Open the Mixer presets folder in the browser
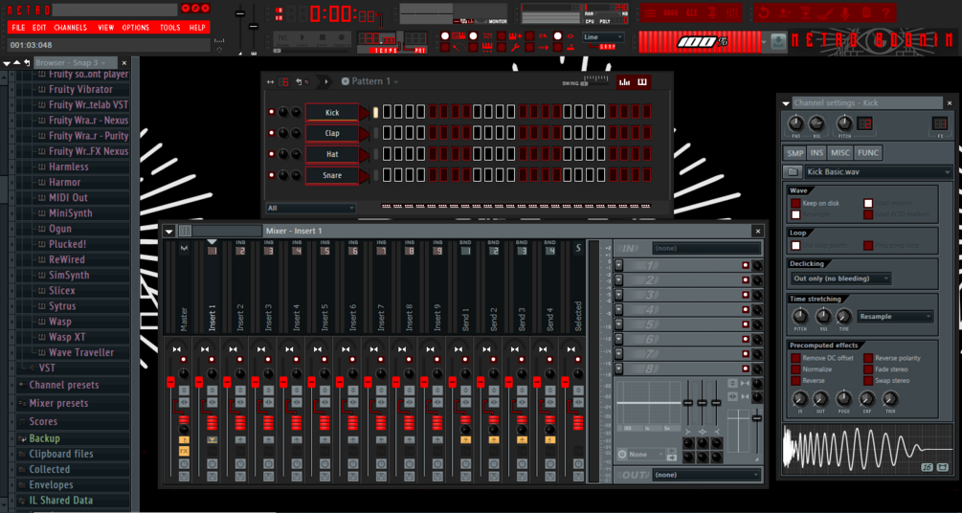 pyautogui.click(x=59, y=403)
